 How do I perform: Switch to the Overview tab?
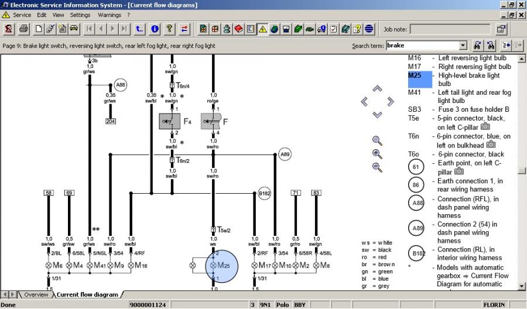pos(36,294)
